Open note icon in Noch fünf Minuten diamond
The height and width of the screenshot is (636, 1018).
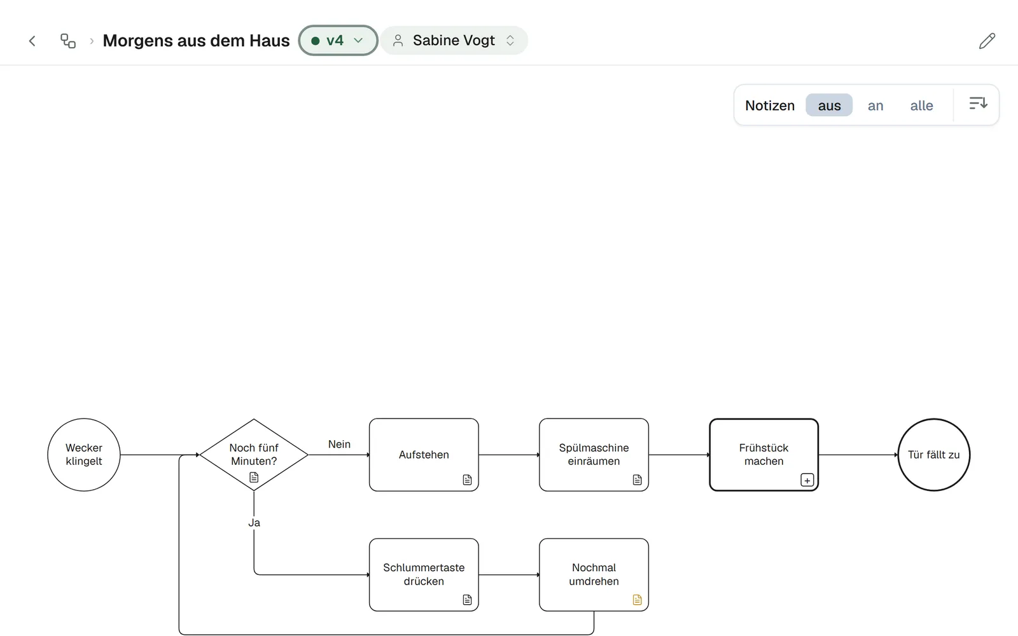pos(254,477)
